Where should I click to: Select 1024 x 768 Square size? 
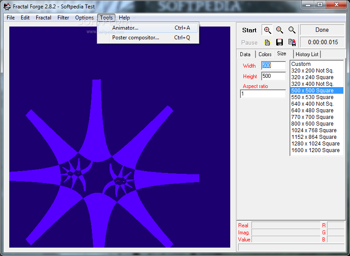[316, 130]
